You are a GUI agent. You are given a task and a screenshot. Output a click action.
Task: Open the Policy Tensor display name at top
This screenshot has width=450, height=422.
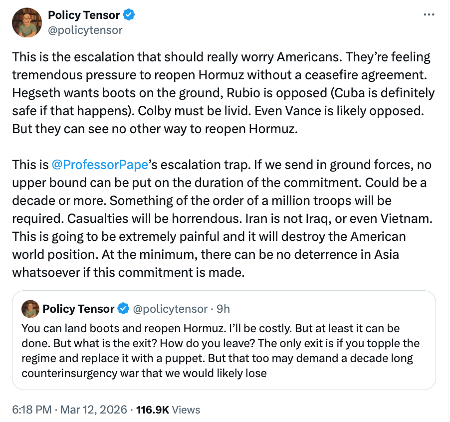83,15
